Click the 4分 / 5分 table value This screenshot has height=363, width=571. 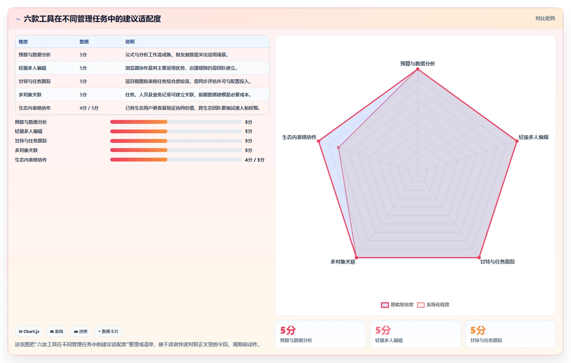(89, 108)
